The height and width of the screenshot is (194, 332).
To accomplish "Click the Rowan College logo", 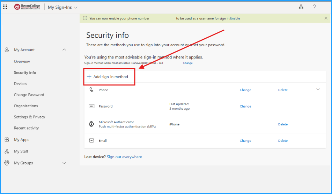I will pyautogui.click(x=27, y=7).
